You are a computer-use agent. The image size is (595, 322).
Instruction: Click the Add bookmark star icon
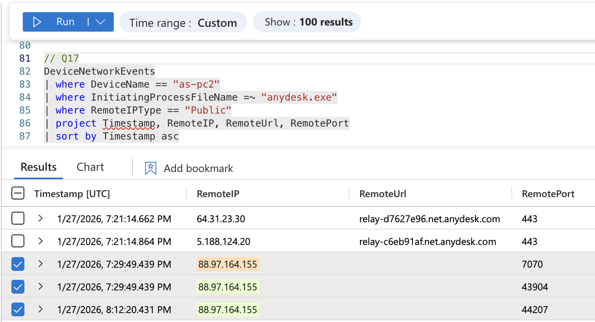point(151,168)
